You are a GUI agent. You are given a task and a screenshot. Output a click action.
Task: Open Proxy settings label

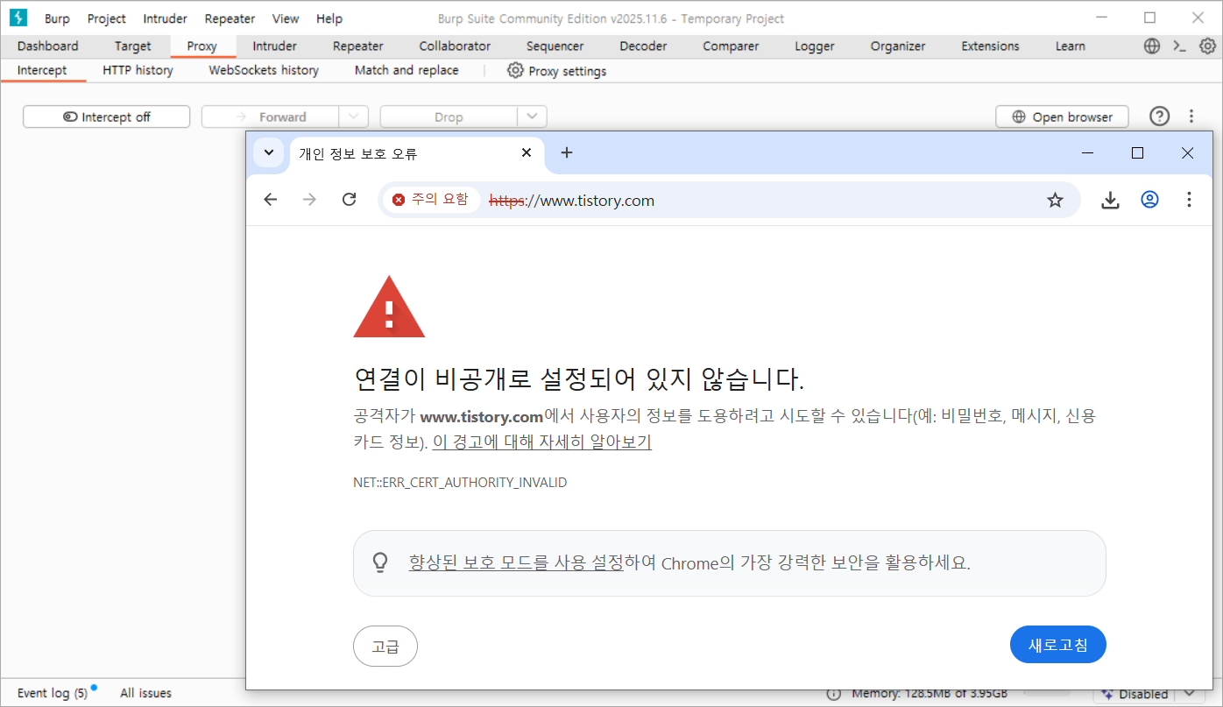pyautogui.click(x=568, y=71)
